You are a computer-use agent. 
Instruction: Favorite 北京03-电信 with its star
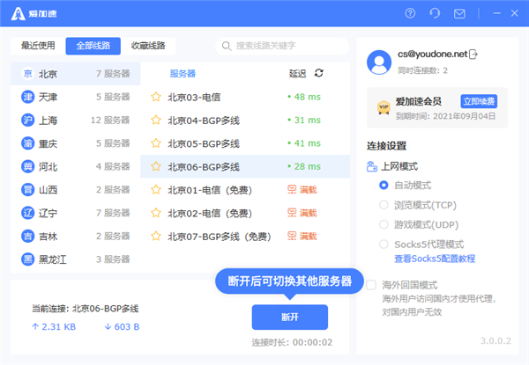[x=156, y=97]
